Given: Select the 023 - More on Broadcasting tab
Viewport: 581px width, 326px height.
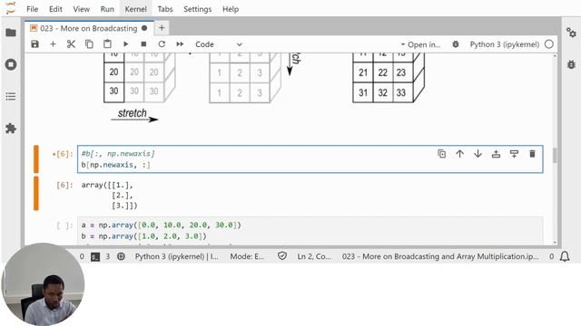Looking at the screenshot, I should point(89,28).
